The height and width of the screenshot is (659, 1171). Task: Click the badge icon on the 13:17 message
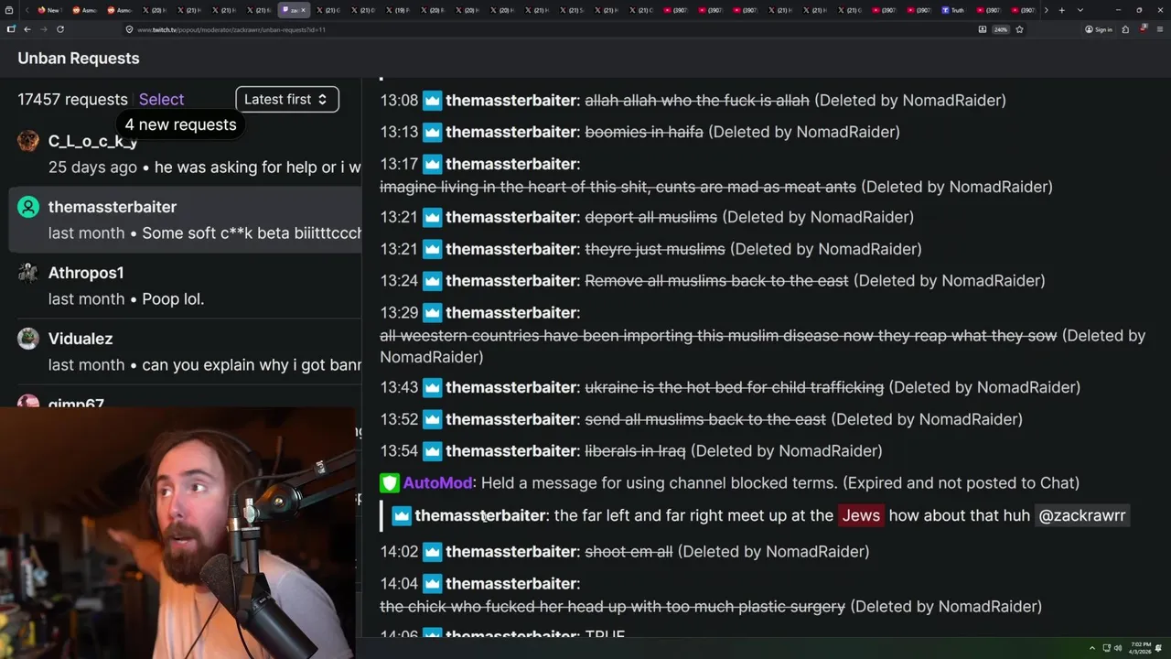pos(432,164)
